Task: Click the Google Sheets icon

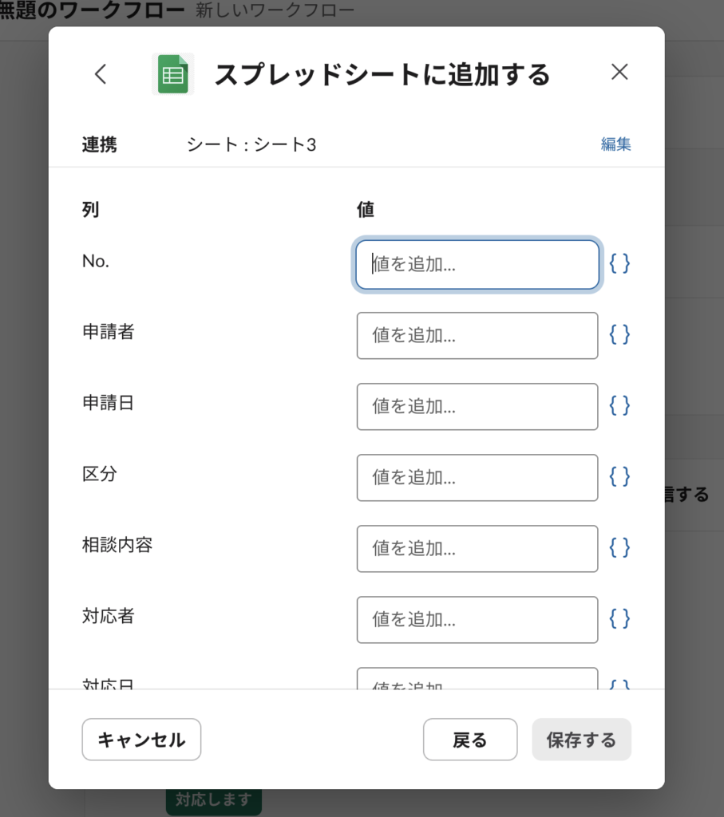Action: pyautogui.click(x=172, y=74)
